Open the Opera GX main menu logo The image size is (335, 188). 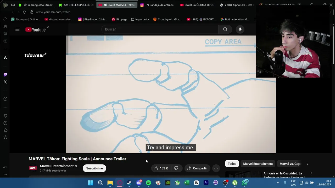(5, 5)
